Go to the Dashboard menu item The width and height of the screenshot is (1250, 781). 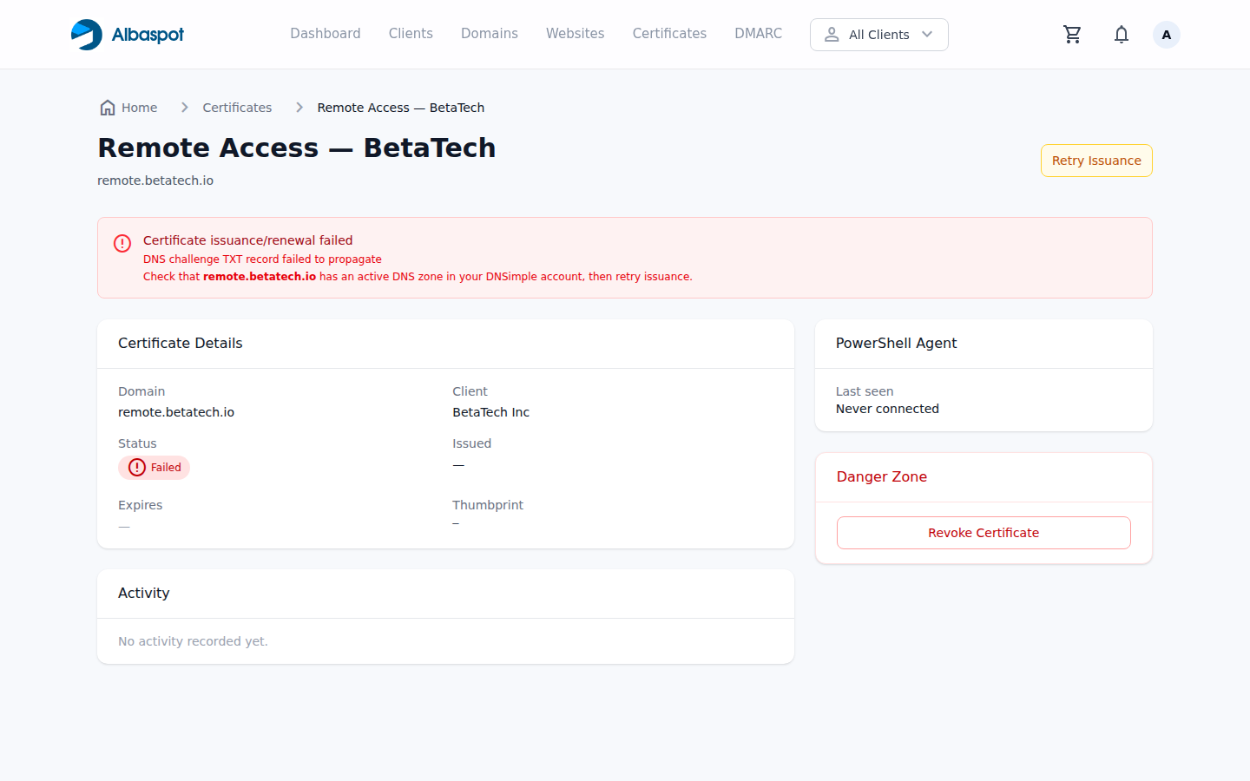pyautogui.click(x=325, y=34)
